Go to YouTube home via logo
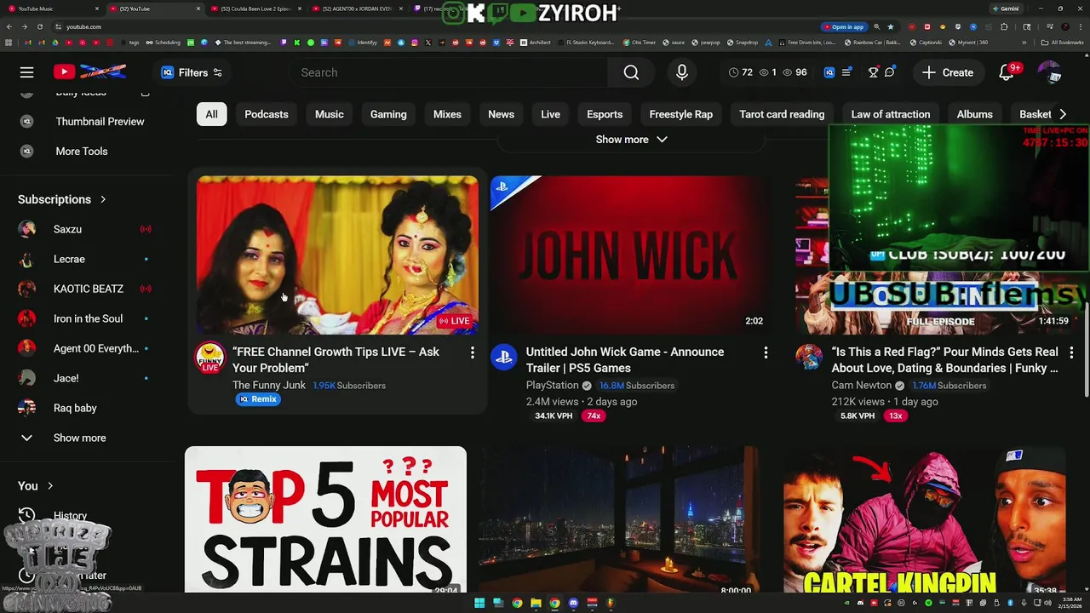 (x=89, y=72)
